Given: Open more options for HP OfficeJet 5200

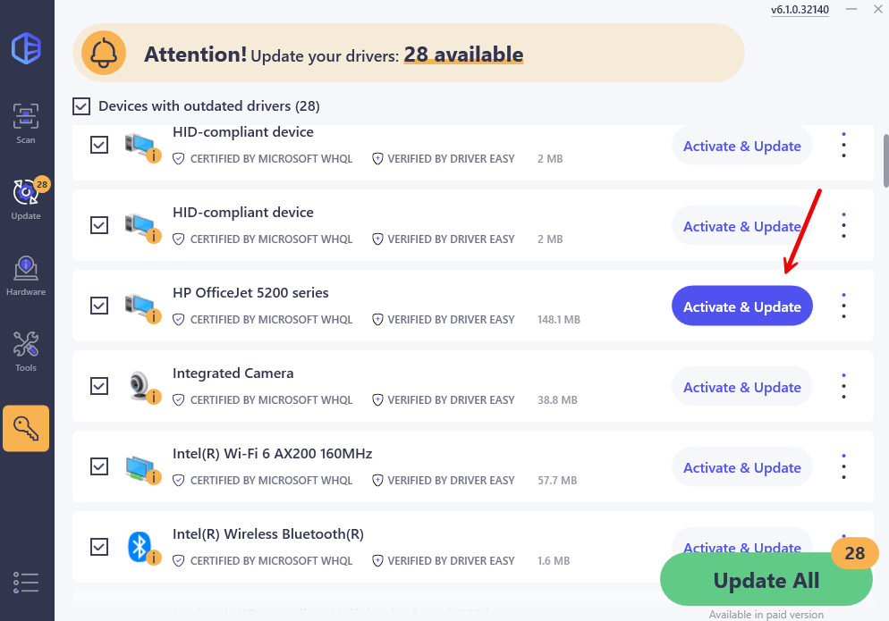Looking at the screenshot, I should click(x=843, y=306).
